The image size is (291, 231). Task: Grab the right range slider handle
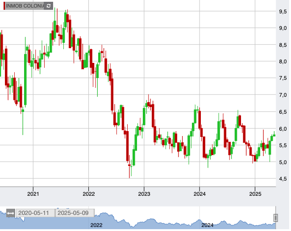[x=275, y=218]
